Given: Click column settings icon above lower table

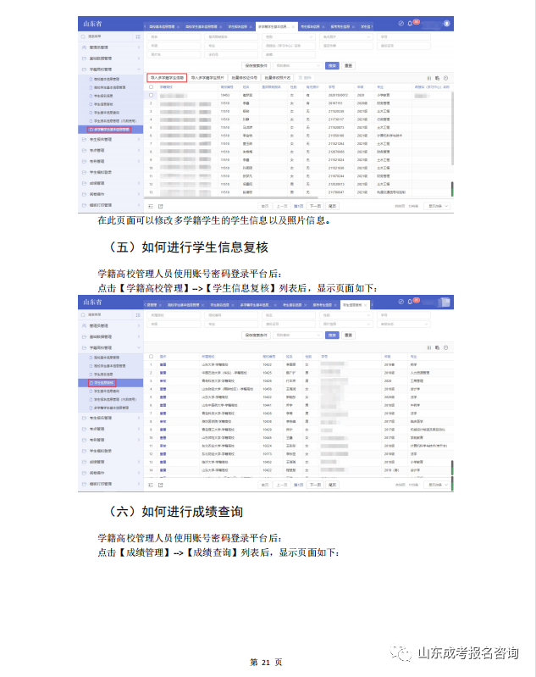Looking at the screenshot, I should (x=429, y=347).
